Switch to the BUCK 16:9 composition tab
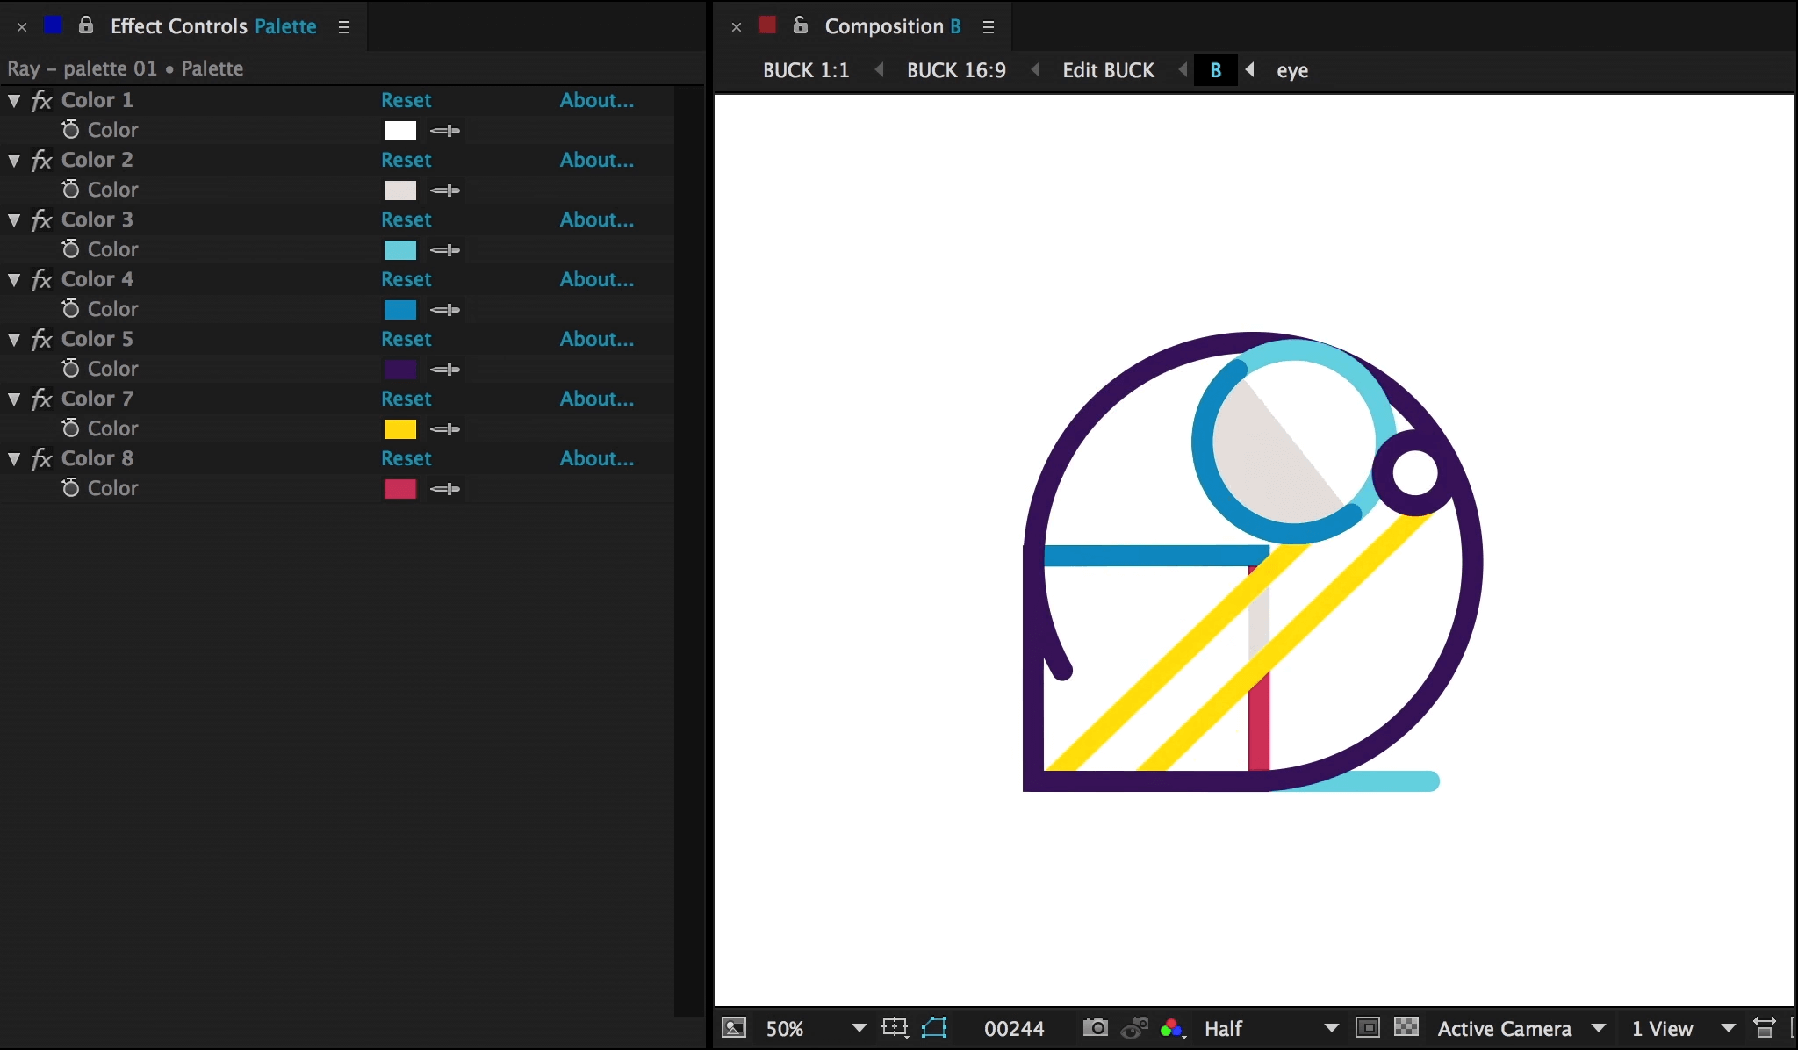The image size is (1798, 1050). pyautogui.click(x=955, y=70)
